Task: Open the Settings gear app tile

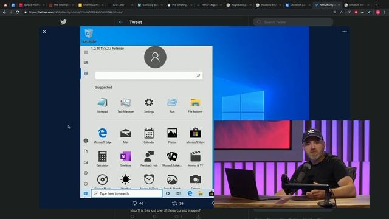Action: (149, 105)
